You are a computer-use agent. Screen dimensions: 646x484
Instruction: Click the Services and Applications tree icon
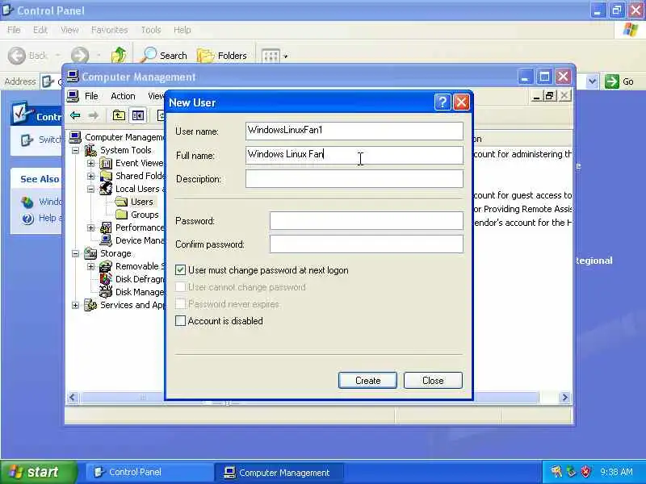[90, 305]
